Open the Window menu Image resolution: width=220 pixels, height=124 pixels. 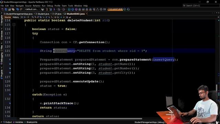point(78,6)
